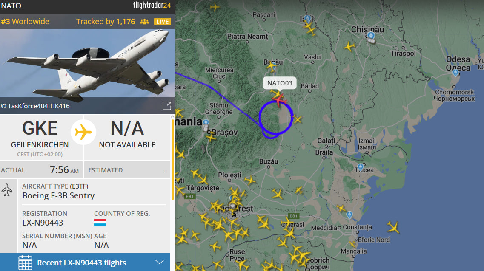Screen dimensions: 484x271
Task: Select the yellow plane icon near Chișinău
Action: (x=349, y=47)
